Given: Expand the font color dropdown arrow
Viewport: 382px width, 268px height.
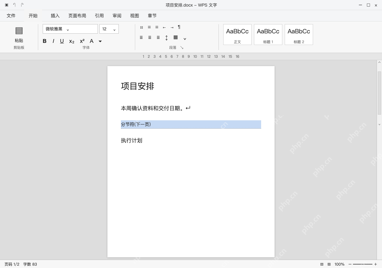Looking at the screenshot, I should click(100, 41).
